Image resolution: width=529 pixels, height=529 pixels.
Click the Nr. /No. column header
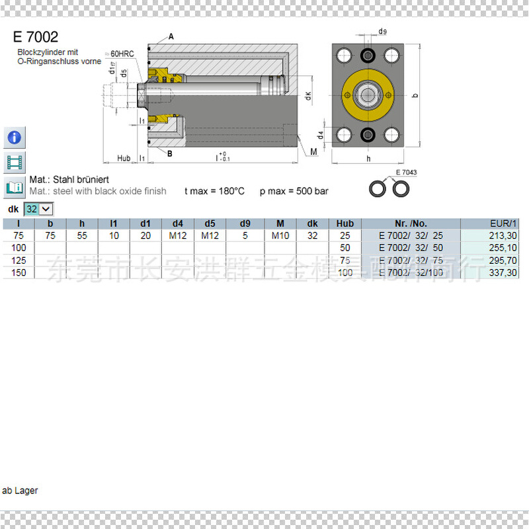411,224
